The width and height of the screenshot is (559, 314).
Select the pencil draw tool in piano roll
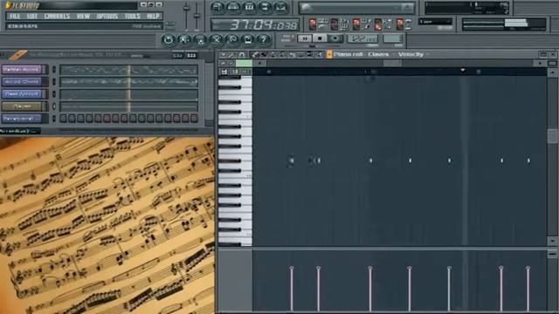pos(255,54)
